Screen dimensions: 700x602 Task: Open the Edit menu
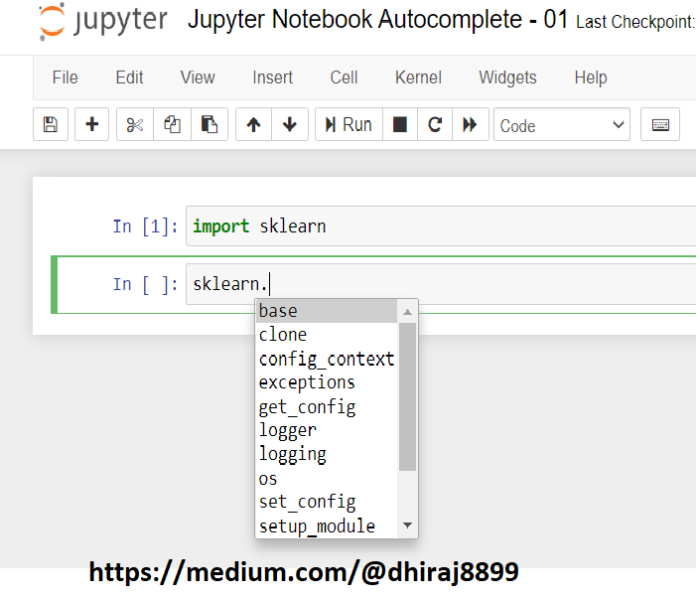129,77
